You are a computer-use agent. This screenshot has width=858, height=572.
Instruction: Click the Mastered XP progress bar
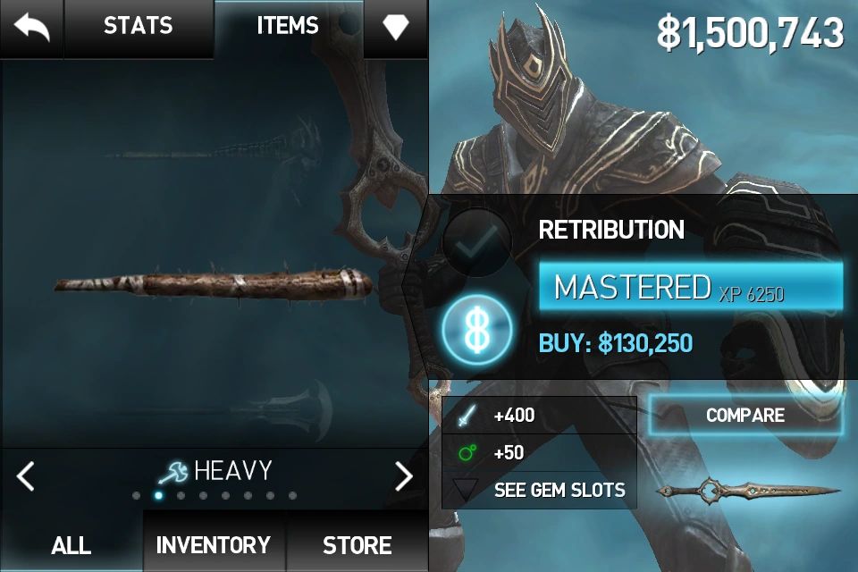tap(691, 287)
